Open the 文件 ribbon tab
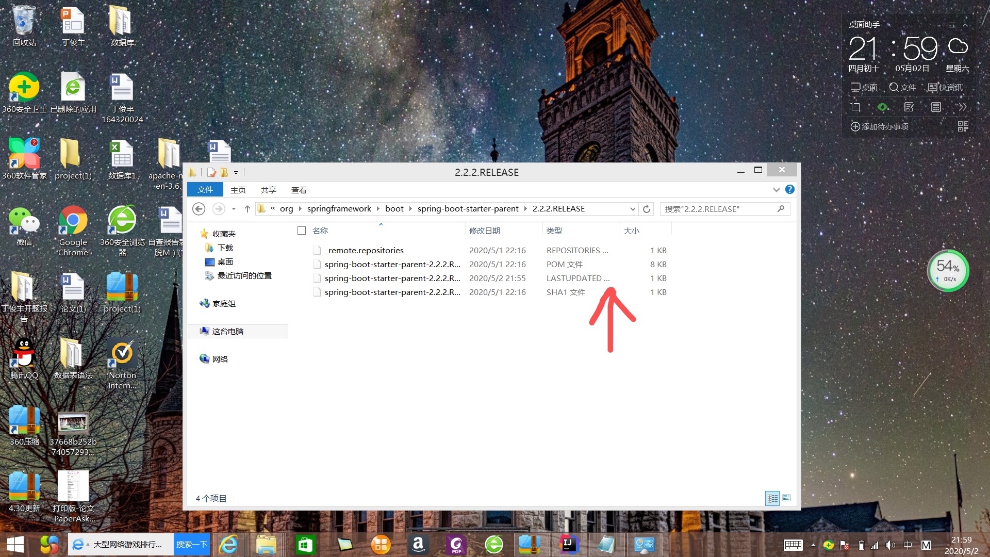The image size is (990, 557). pyautogui.click(x=205, y=190)
